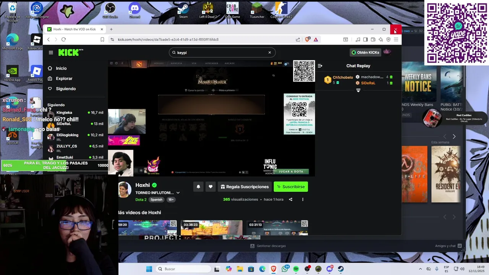Bookmark this page with bookmark icon
This screenshot has height=275, width=489.
click(x=102, y=39)
